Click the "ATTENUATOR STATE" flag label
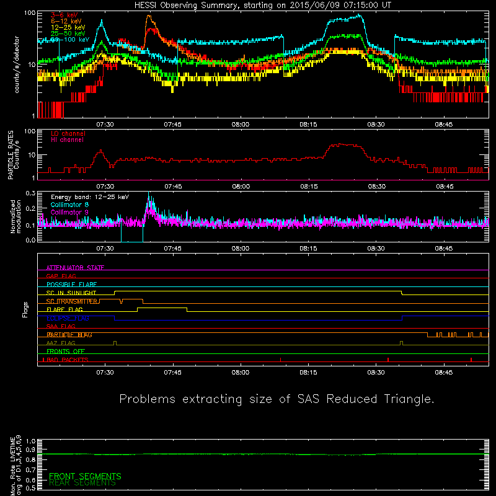The height and width of the screenshot is (496, 496). [x=75, y=268]
